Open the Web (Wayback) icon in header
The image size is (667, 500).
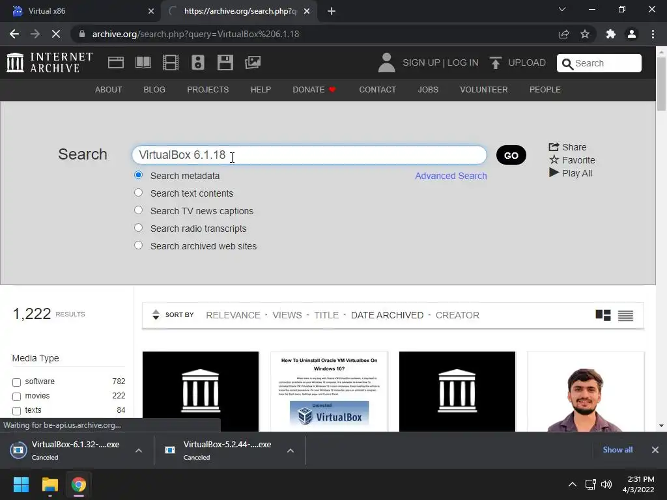pyautogui.click(x=116, y=62)
